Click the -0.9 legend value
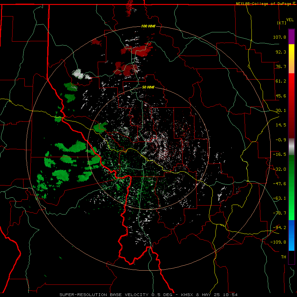 point(281,140)
